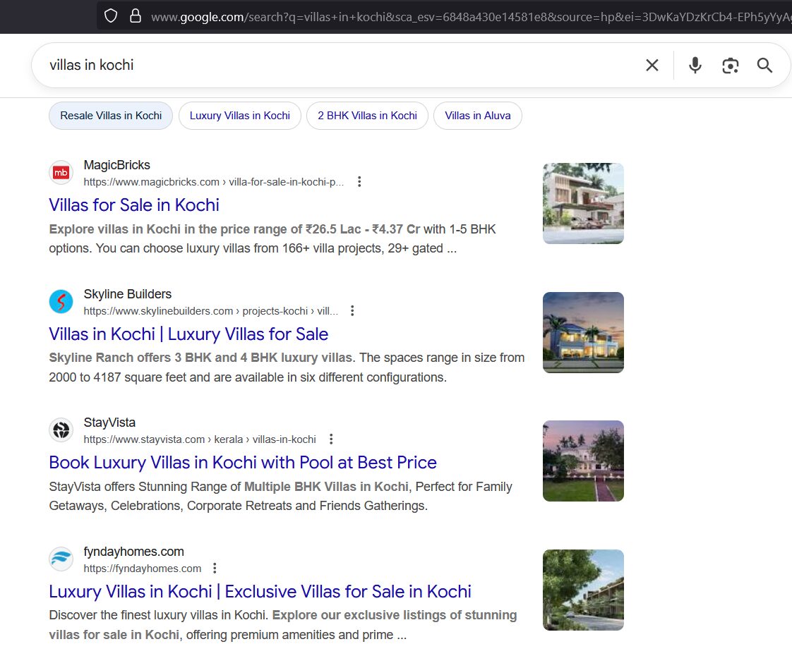Choose the 2 BHK Villas in Kochi filter
792x668 pixels.
point(367,116)
